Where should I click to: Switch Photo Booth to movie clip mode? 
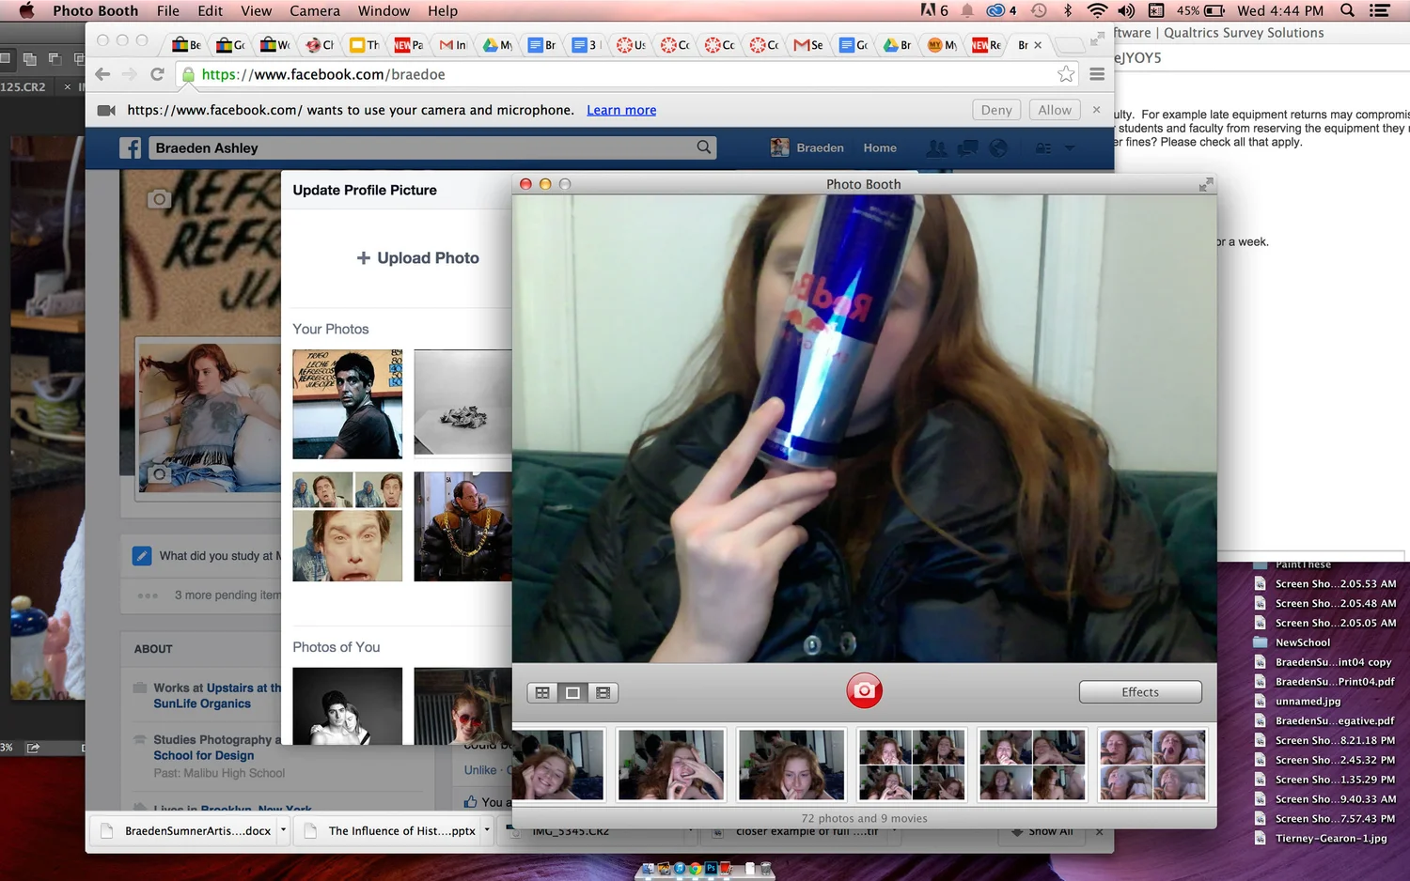[x=603, y=692]
